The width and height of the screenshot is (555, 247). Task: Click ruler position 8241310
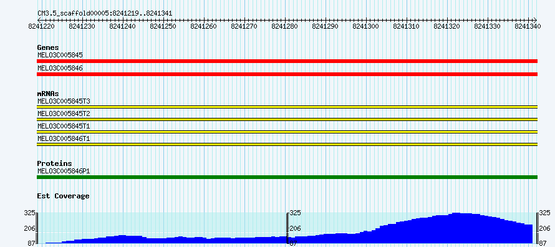coord(407,27)
